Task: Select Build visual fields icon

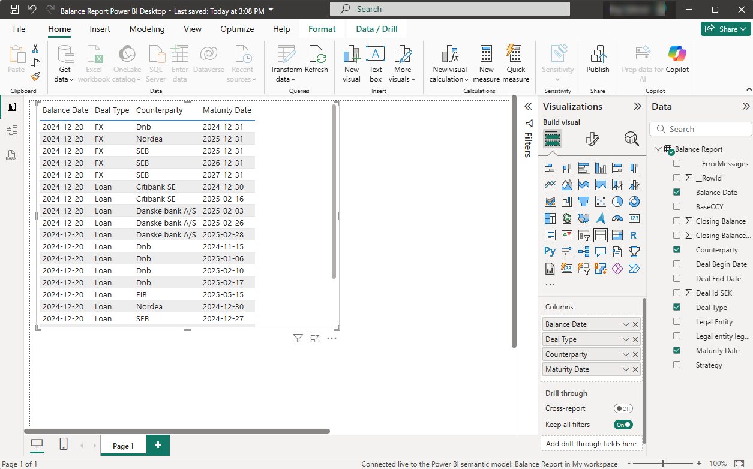Action: [x=553, y=139]
